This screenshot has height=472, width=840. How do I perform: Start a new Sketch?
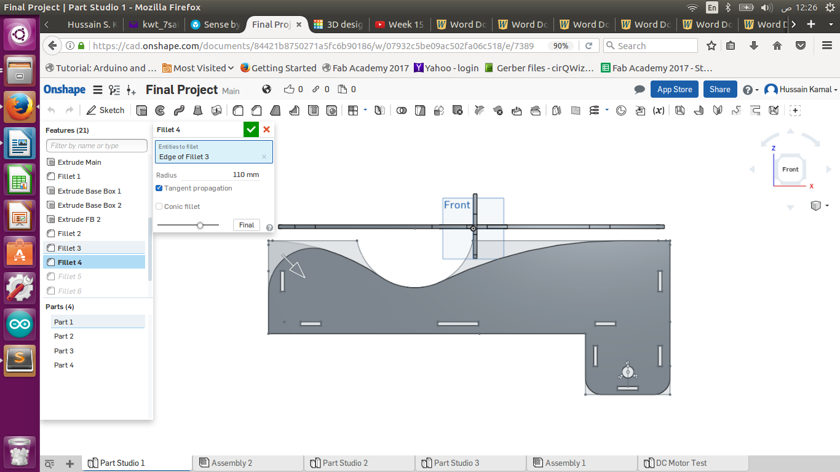(105, 111)
